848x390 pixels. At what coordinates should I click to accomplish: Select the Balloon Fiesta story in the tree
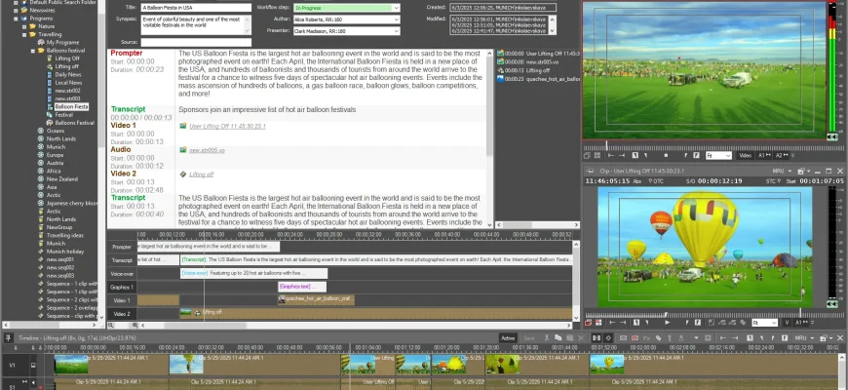point(71,106)
